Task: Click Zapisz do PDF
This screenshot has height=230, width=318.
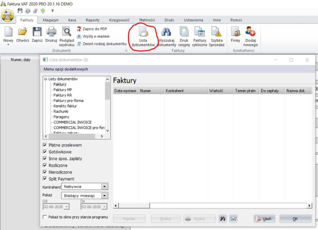Action: click(92, 29)
